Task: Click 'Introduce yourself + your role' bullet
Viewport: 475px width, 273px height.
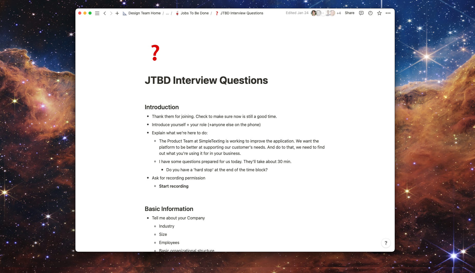Action: pos(206,125)
